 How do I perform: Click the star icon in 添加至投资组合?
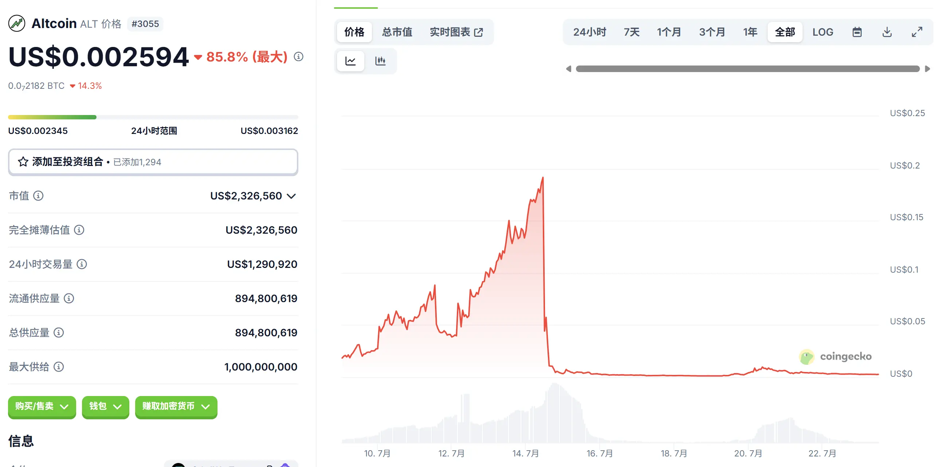pos(22,162)
